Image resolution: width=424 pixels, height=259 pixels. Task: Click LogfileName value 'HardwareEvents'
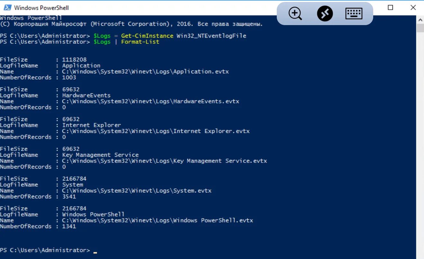click(86, 95)
